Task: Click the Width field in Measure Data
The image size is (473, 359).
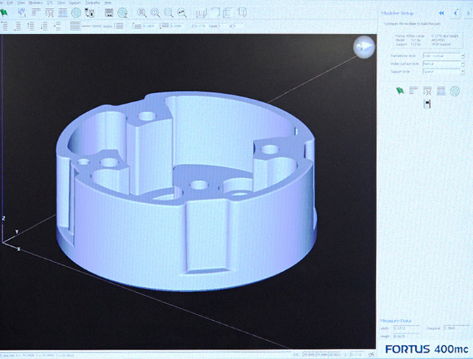Action: click(x=407, y=328)
